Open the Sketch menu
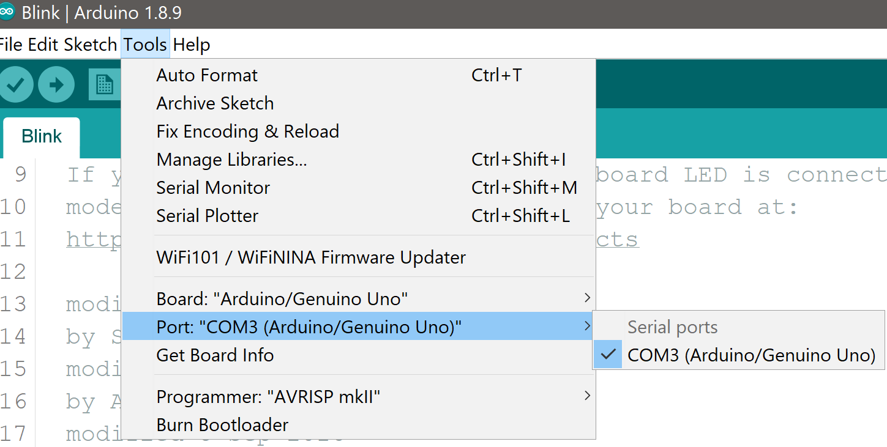 click(x=90, y=45)
